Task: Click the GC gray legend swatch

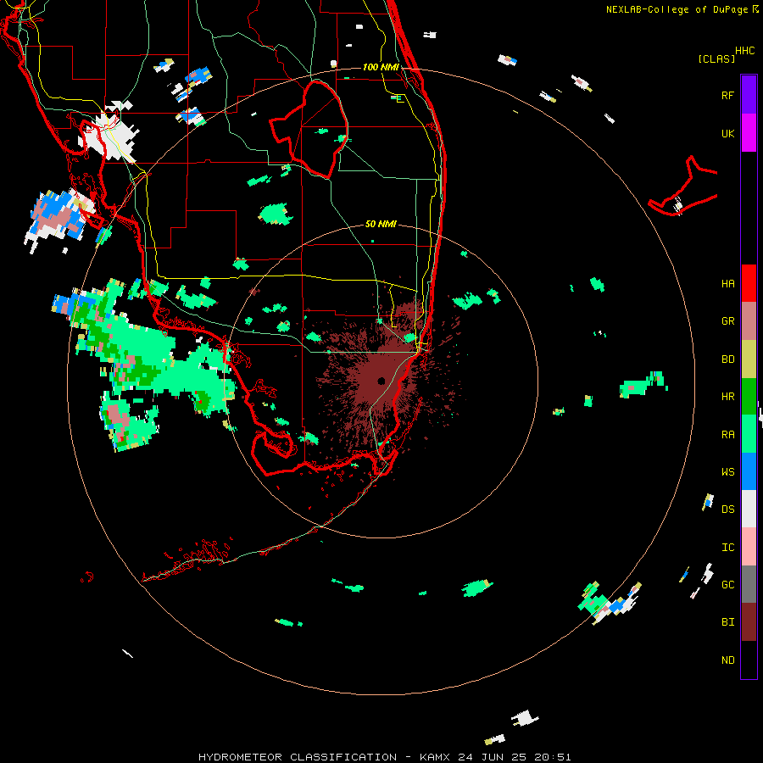Action: click(x=749, y=584)
